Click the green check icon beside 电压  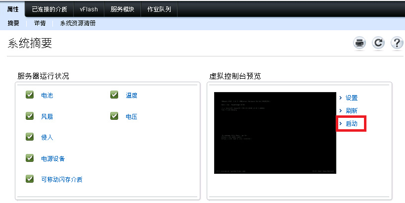click(115, 116)
